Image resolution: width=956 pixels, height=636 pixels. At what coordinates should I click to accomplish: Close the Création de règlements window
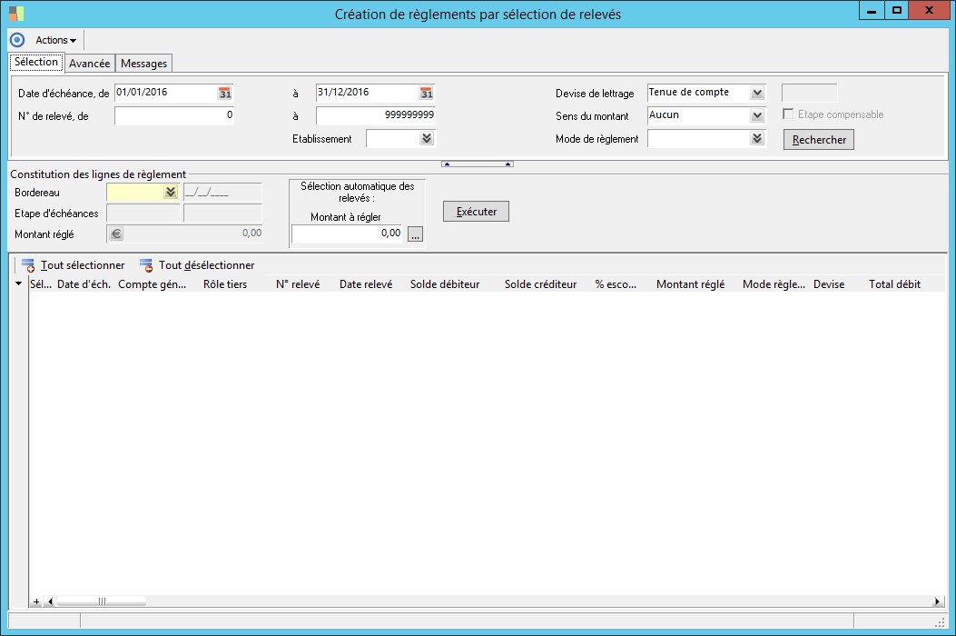click(929, 10)
